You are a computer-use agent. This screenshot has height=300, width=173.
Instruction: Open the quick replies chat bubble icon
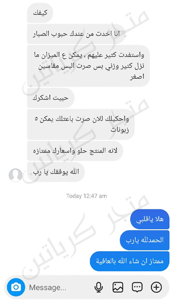(137, 287)
